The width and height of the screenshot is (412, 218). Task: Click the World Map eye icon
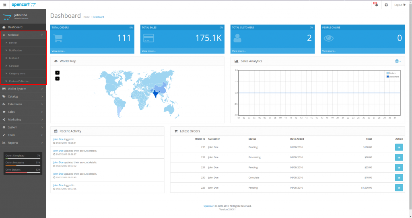pos(56,61)
